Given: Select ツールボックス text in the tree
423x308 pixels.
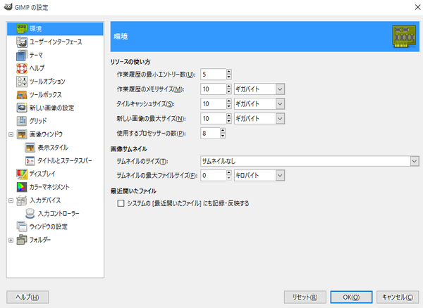Looking at the screenshot, I should pyautogui.click(x=46, y=95).
